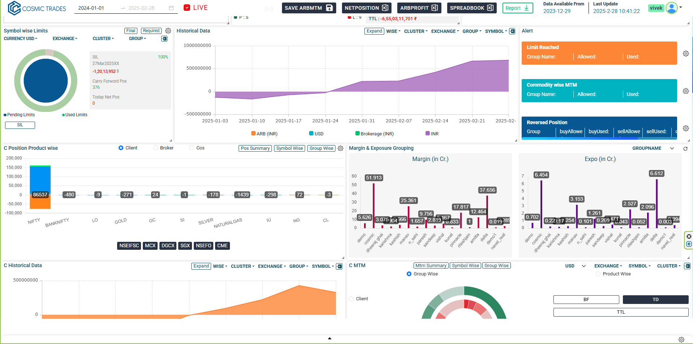Viewport: 693px width, 344px height.
Task: Open the CURRENCY USD dropdown
Action: (x=20, y=39)
